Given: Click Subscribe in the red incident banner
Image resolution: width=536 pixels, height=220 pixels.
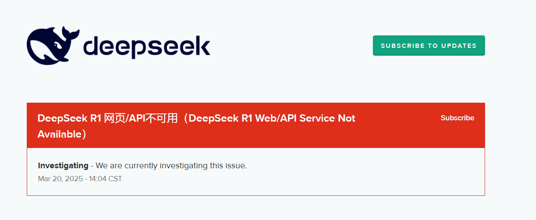Looking at the screenshot, I should (457, 118).
